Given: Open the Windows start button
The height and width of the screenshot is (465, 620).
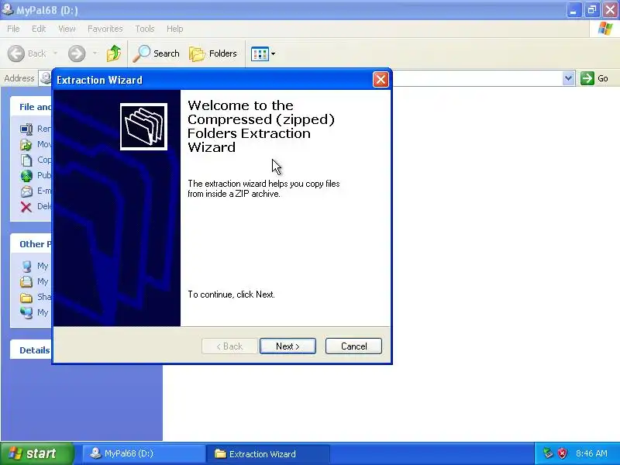Looking at the screenshot, I should coord(36,453).
